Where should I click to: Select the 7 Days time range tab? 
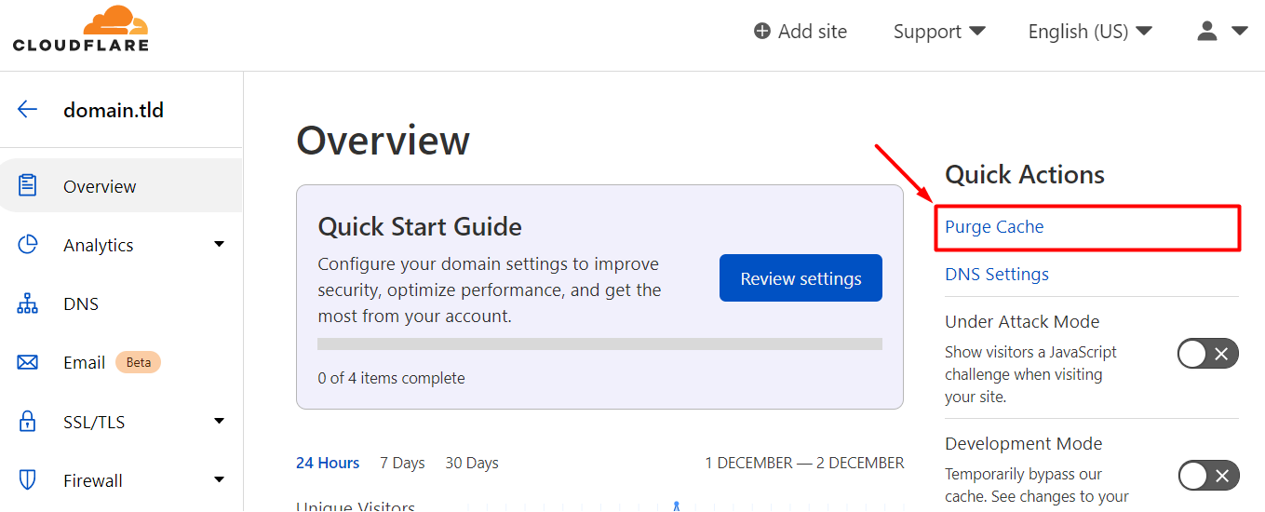(x=402, y=463)
